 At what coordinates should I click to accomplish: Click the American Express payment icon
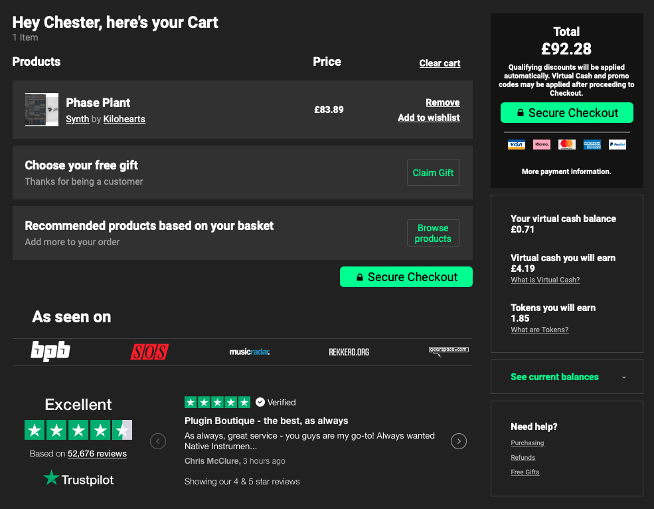pyautogui.click(x=592, y=145)
